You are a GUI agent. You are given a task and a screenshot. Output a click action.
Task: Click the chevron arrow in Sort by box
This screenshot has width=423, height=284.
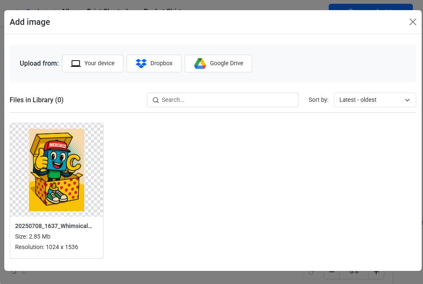coord(407,100)
